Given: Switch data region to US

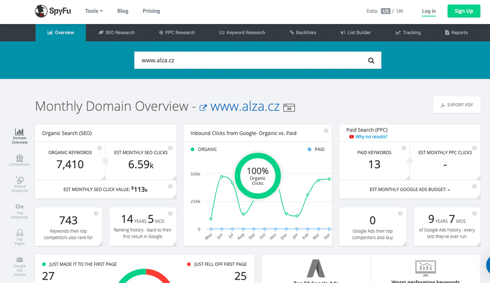Looking at the screenshot, I should [x=386, y=11].
